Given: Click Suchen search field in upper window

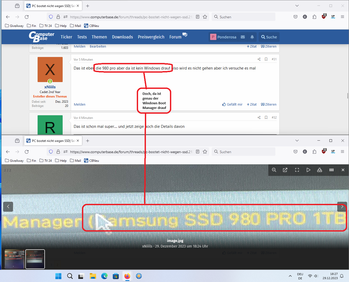Looking at the screenshot, I should (244, 17).
